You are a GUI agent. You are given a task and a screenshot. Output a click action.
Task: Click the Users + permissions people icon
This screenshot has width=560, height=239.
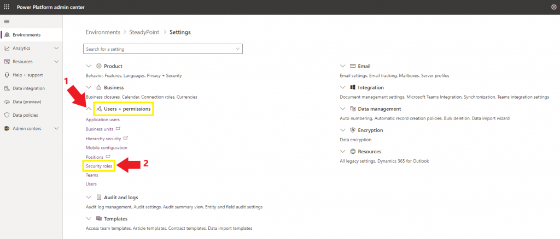click(x=99, y=109)
